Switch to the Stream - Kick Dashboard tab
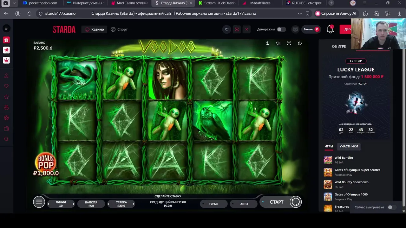406x228 pixels. click(x=217, y=3)
